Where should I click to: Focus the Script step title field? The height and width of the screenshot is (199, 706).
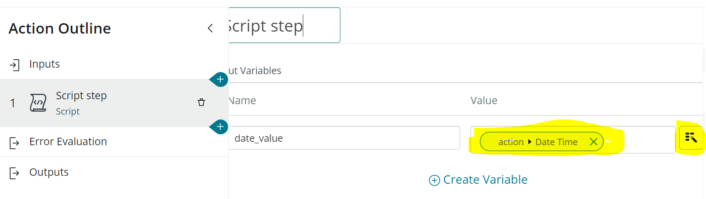coord(284,25)
